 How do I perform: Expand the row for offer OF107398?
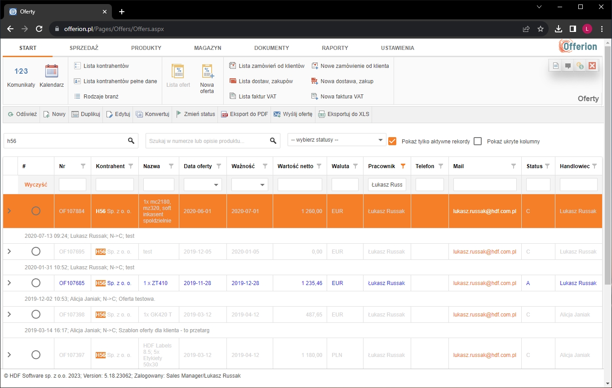[x=9, y=314]
